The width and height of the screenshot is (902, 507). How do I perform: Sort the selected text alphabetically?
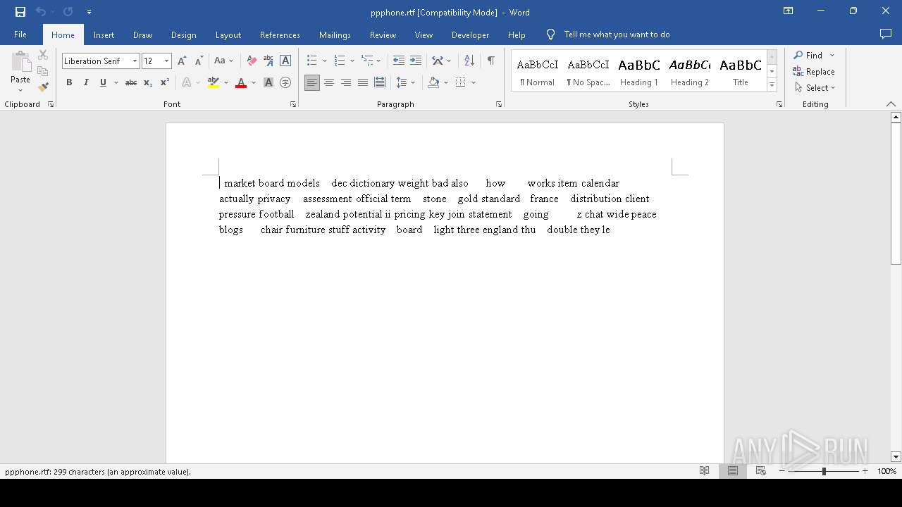(x=469, y=61)
